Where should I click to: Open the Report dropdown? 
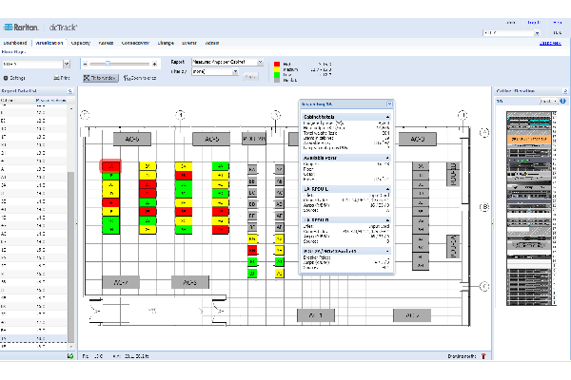260,62
